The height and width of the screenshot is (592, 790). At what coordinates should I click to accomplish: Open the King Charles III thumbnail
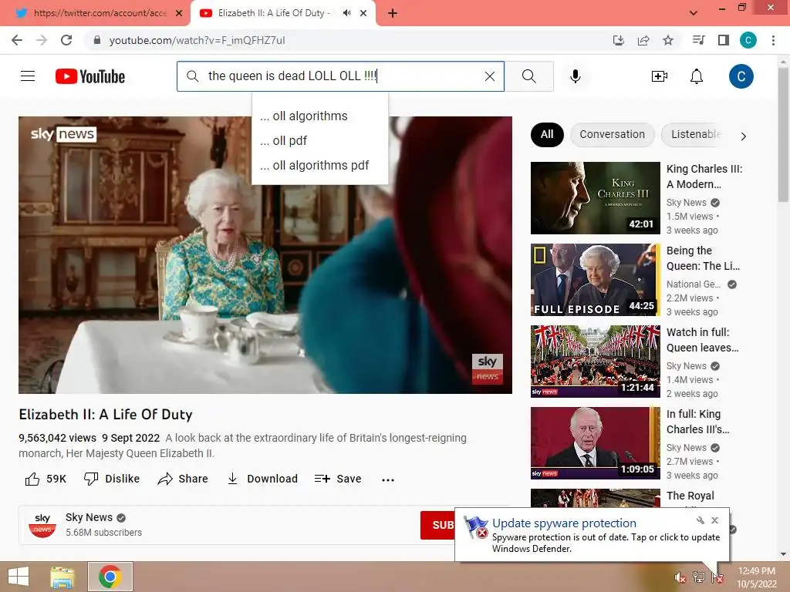(x=595, y=198)
